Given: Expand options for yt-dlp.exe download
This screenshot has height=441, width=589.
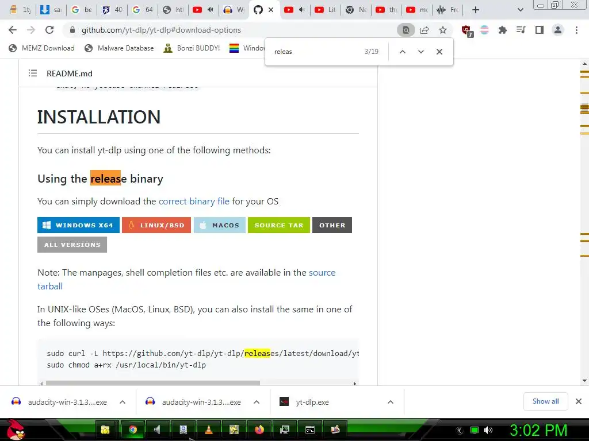Looking at the screenshot, I should (x=391, y=402).
